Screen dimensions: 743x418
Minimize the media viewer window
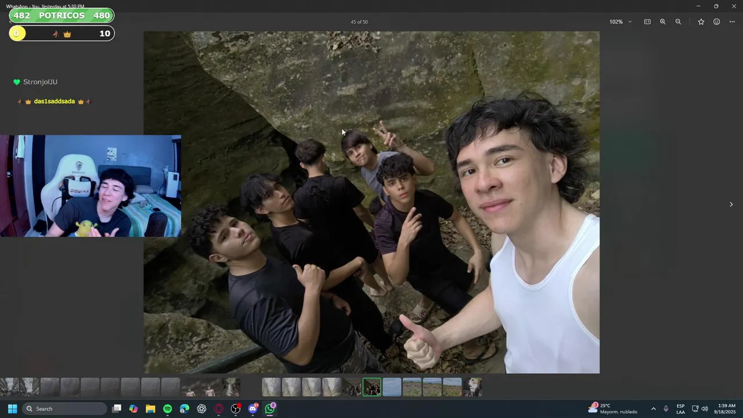click(698, 6)
